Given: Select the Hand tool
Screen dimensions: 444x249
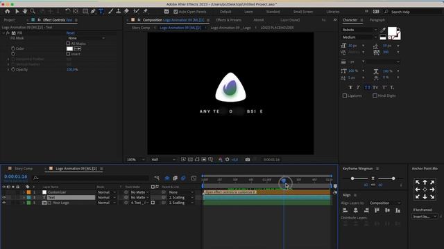Looking at the screenshot, I should 25,11.
